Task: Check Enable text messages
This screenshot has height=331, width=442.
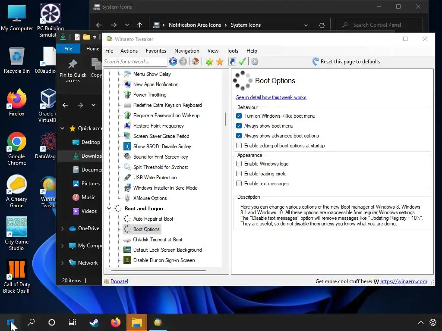Action: [239, 183]
